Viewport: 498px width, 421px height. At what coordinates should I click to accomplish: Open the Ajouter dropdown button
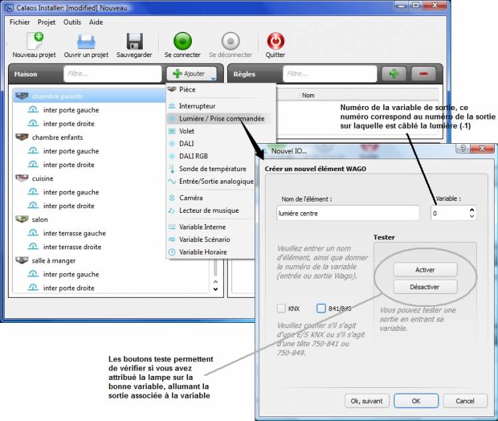click(x=191, y=74)
